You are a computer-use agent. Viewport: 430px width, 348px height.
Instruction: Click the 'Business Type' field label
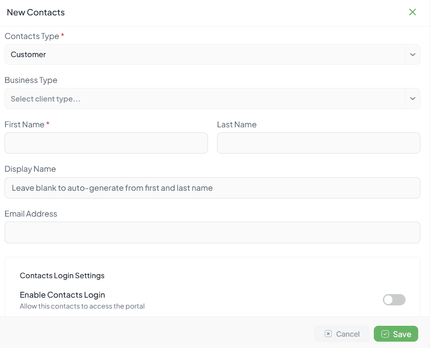click(31, 80)
